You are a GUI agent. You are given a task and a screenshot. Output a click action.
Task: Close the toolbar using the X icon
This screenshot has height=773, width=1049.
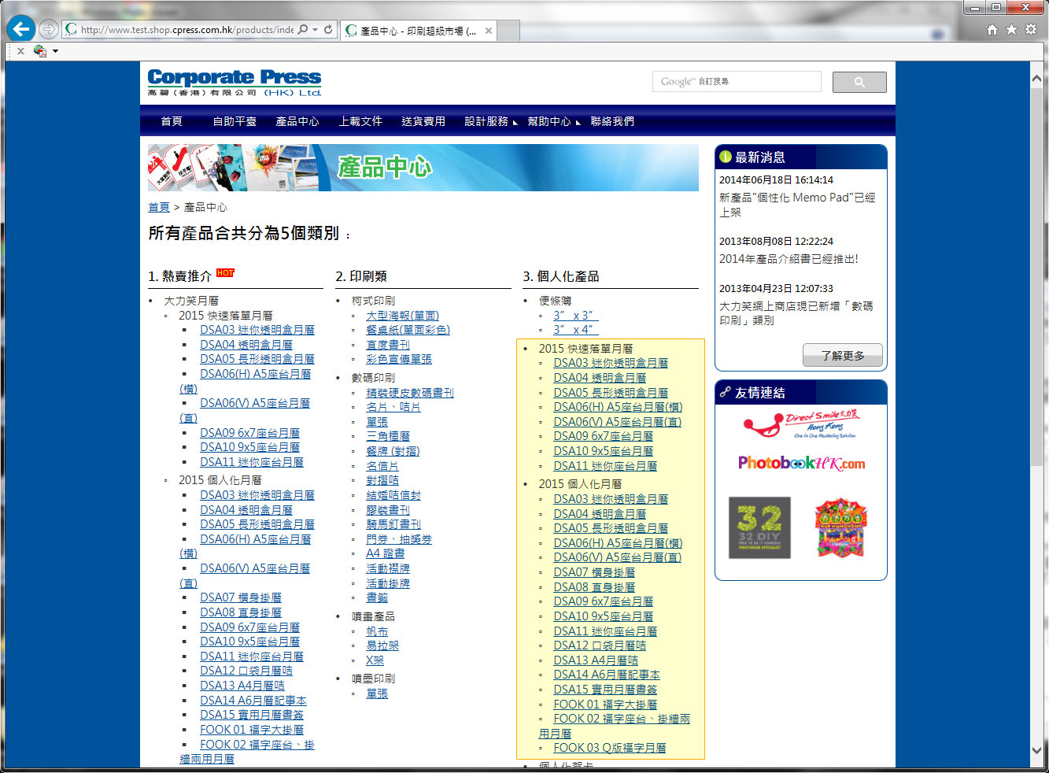coord(20,51)
